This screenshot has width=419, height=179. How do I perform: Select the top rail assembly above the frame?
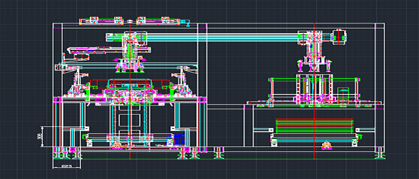133,21
